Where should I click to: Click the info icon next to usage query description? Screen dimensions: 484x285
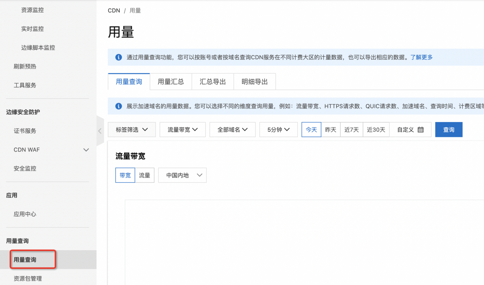(x=119, y=56)
